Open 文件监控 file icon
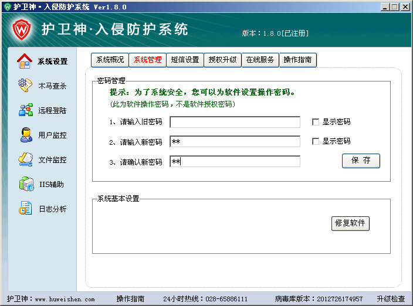The image size is (413, 306). tap(25, 159)
